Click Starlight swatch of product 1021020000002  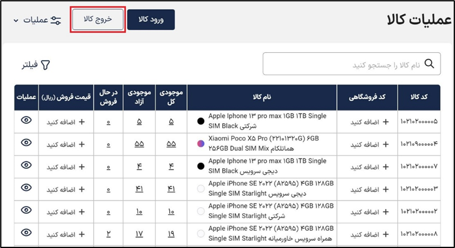tap(201, 211)
